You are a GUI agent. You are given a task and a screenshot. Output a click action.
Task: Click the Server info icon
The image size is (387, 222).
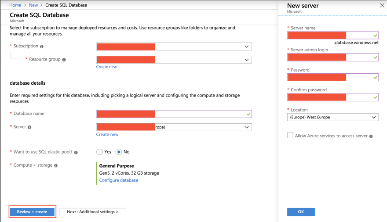(29, 127)
